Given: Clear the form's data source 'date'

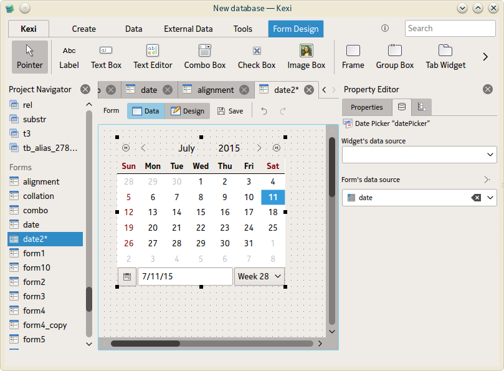Looking at the screenshot, I should [476, 198].
